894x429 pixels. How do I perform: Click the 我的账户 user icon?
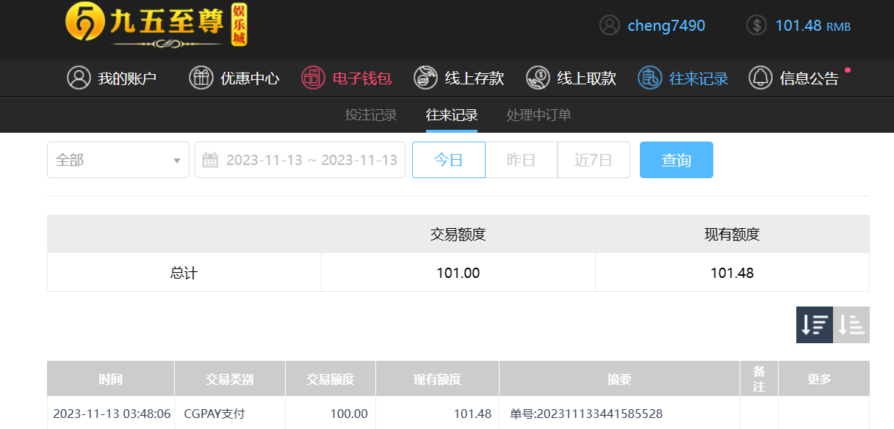point(79,78)
